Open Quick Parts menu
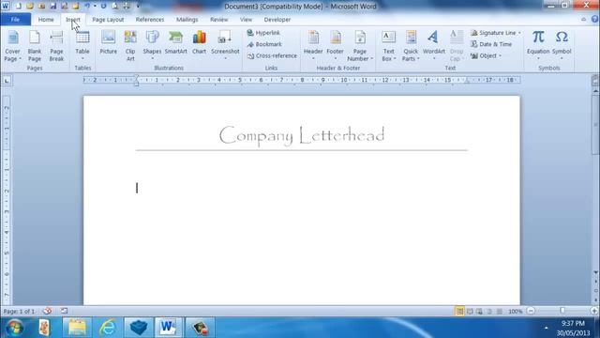The image size is (600, 338). (411, 46)
